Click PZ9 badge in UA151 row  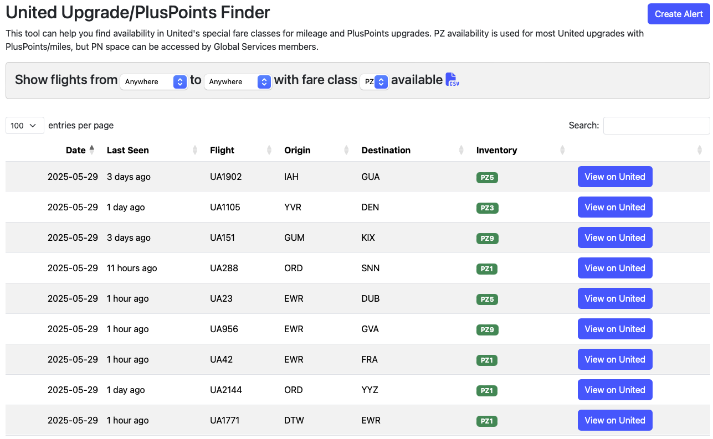pos(487,239)
